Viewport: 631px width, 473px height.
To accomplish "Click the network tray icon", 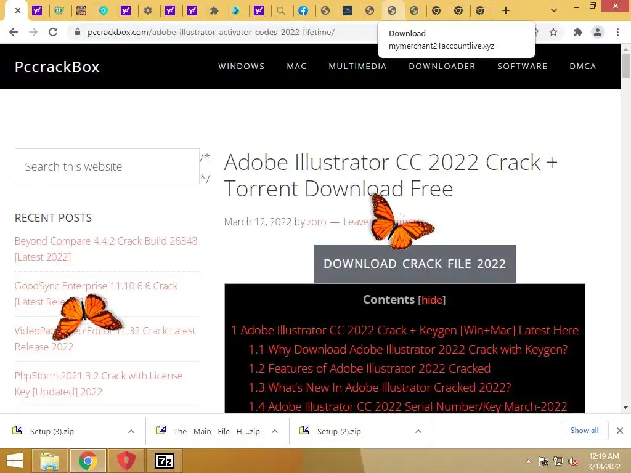I will (x=558, y=461).
